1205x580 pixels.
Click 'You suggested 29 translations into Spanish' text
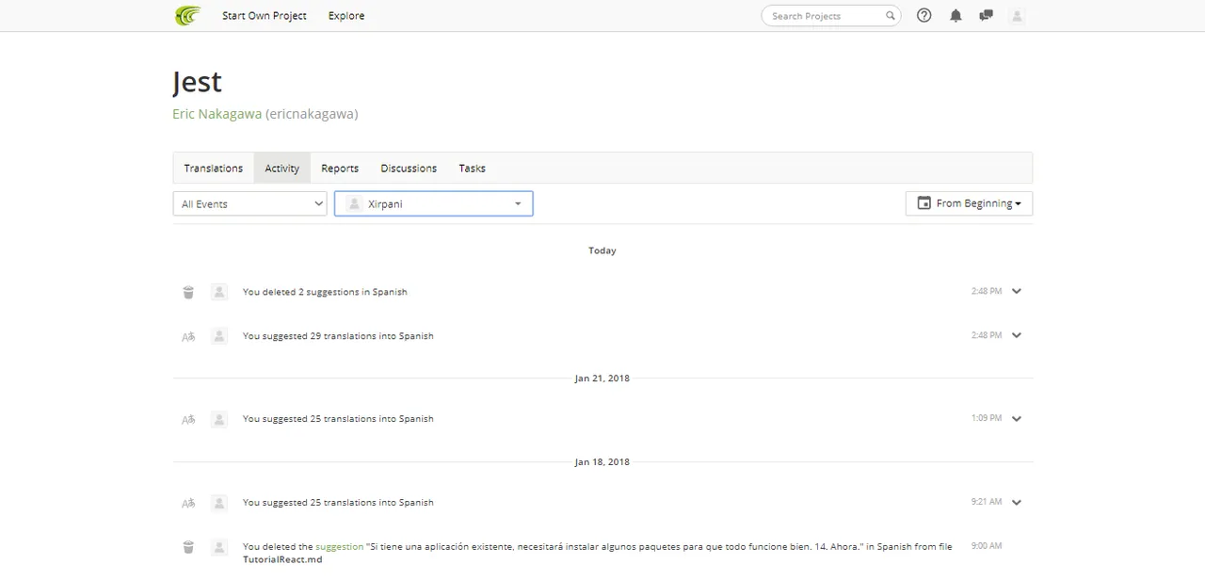tap(338, 336)
